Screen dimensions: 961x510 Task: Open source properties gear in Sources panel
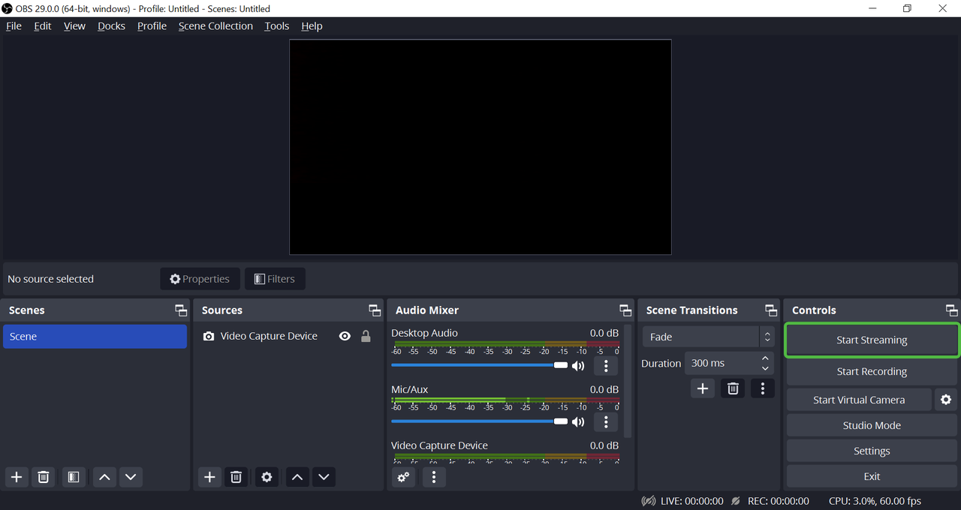click(x=267, y=477)
